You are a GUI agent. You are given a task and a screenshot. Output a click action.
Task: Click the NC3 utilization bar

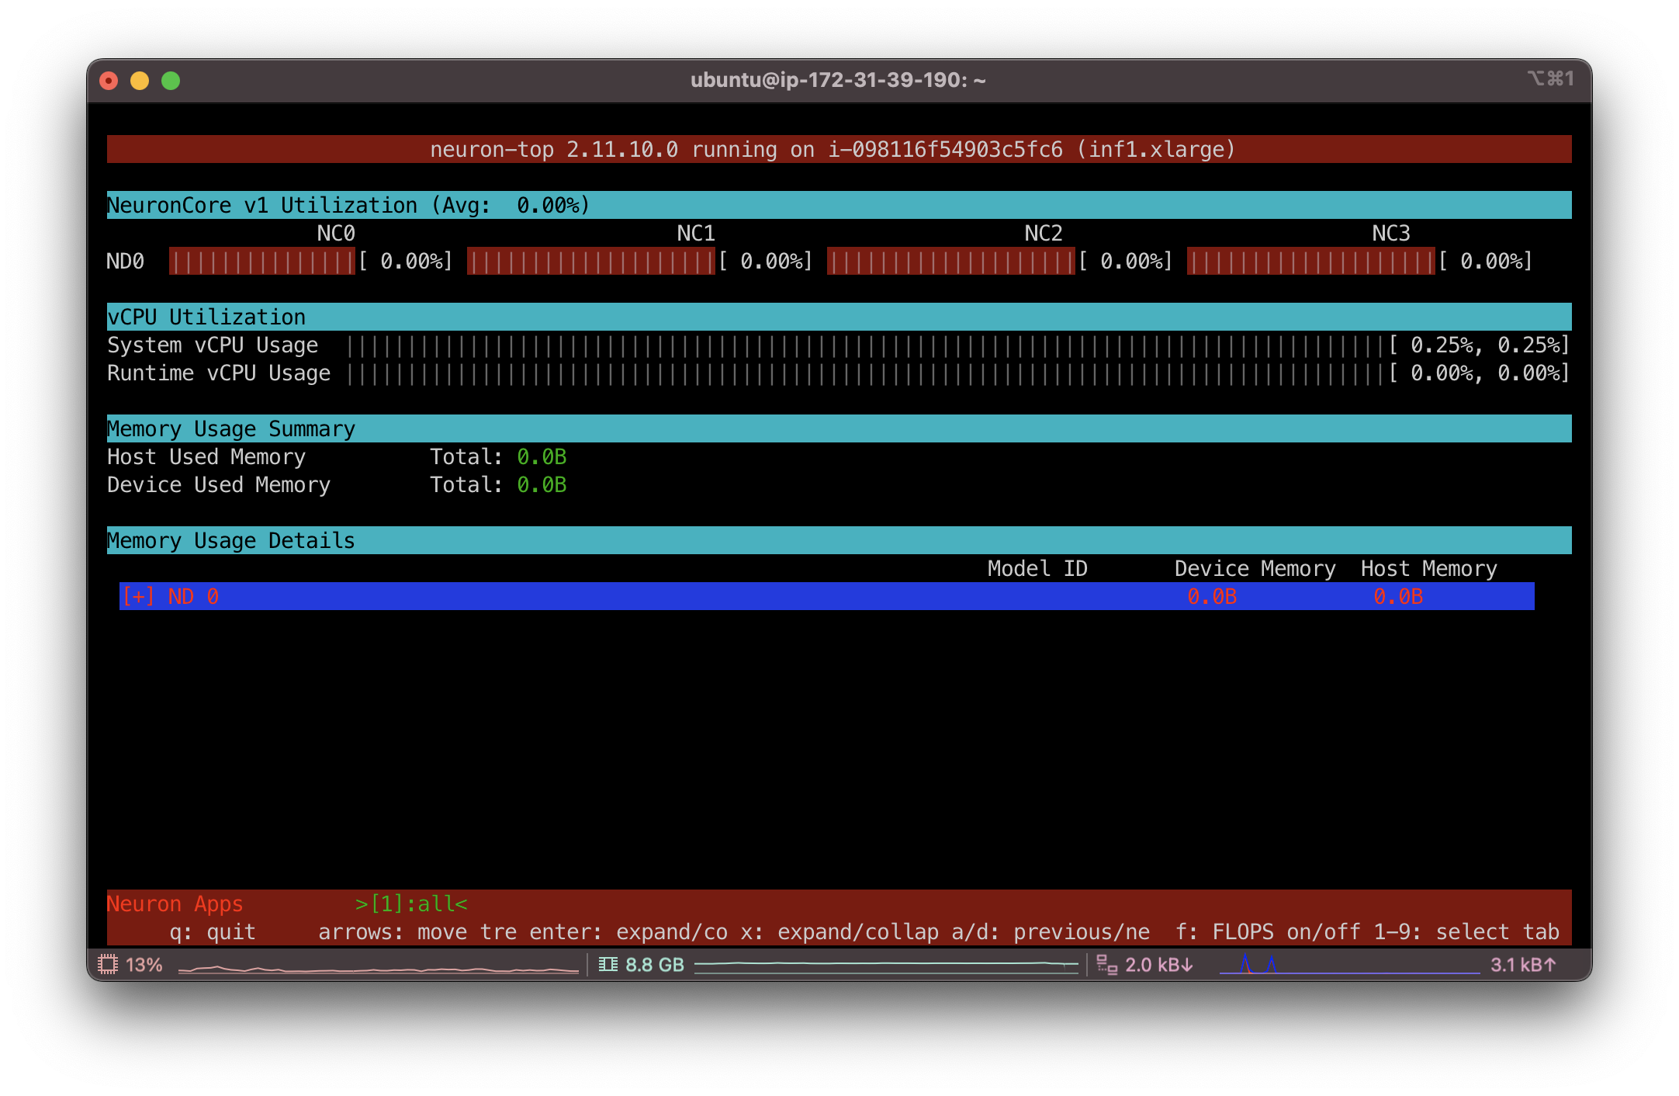point(1311,262)
